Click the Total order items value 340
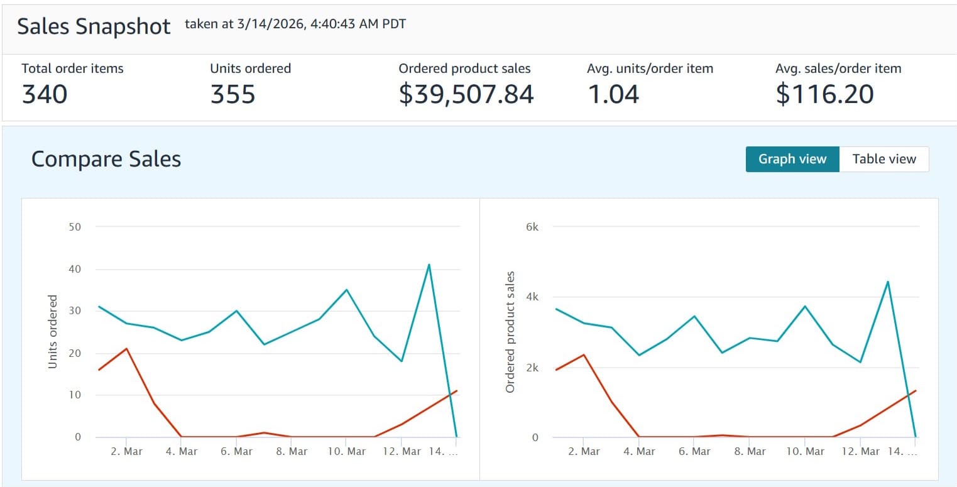 pos(45,94)
